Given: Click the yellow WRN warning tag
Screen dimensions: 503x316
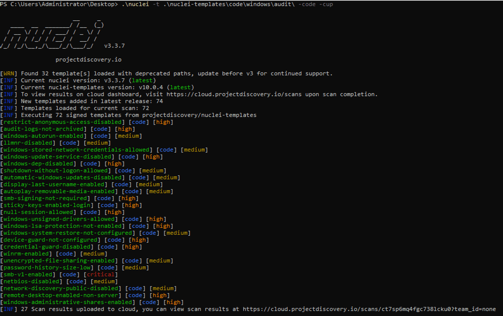Looking at the screenshot, I should 9,73.
